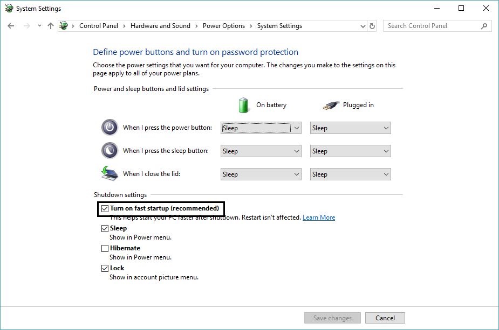
Task: Click the forward navigation arrow
Action: click(x=27, y=26)
